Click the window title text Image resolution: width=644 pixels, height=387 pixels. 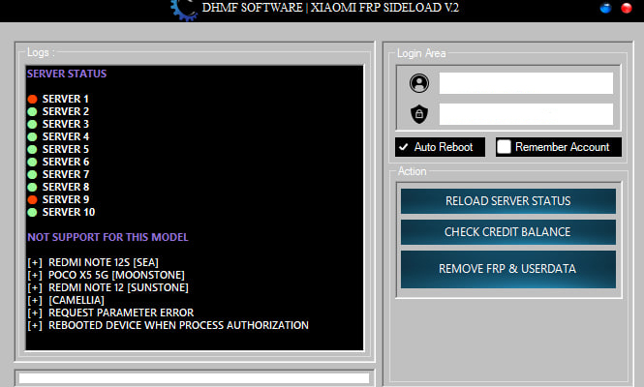tap(330, 8)
